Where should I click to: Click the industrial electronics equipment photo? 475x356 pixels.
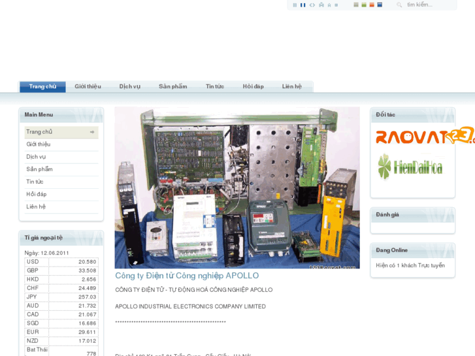click(237, 187)
